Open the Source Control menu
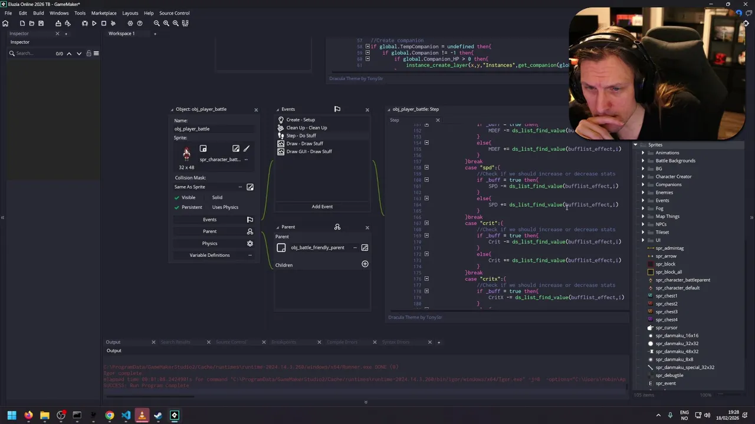755x424 pixels. click(175, 13)
